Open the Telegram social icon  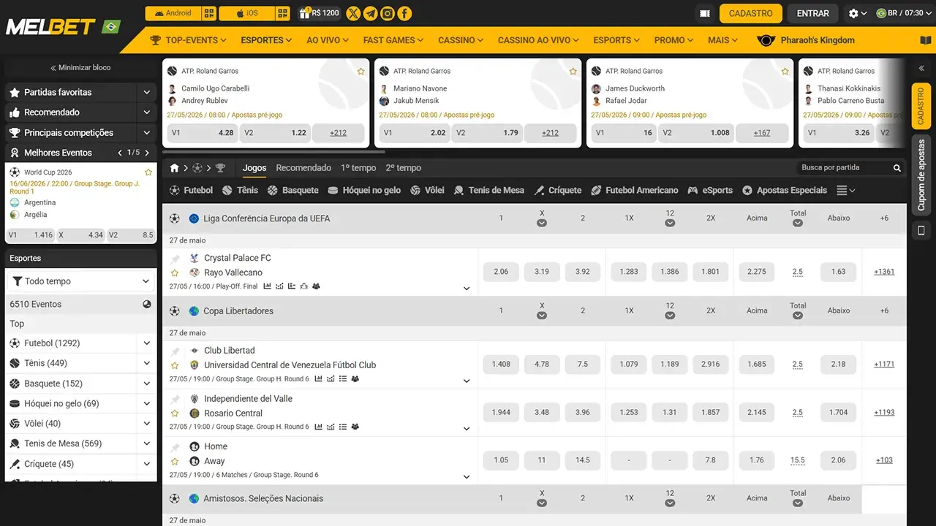coord(371,13)
